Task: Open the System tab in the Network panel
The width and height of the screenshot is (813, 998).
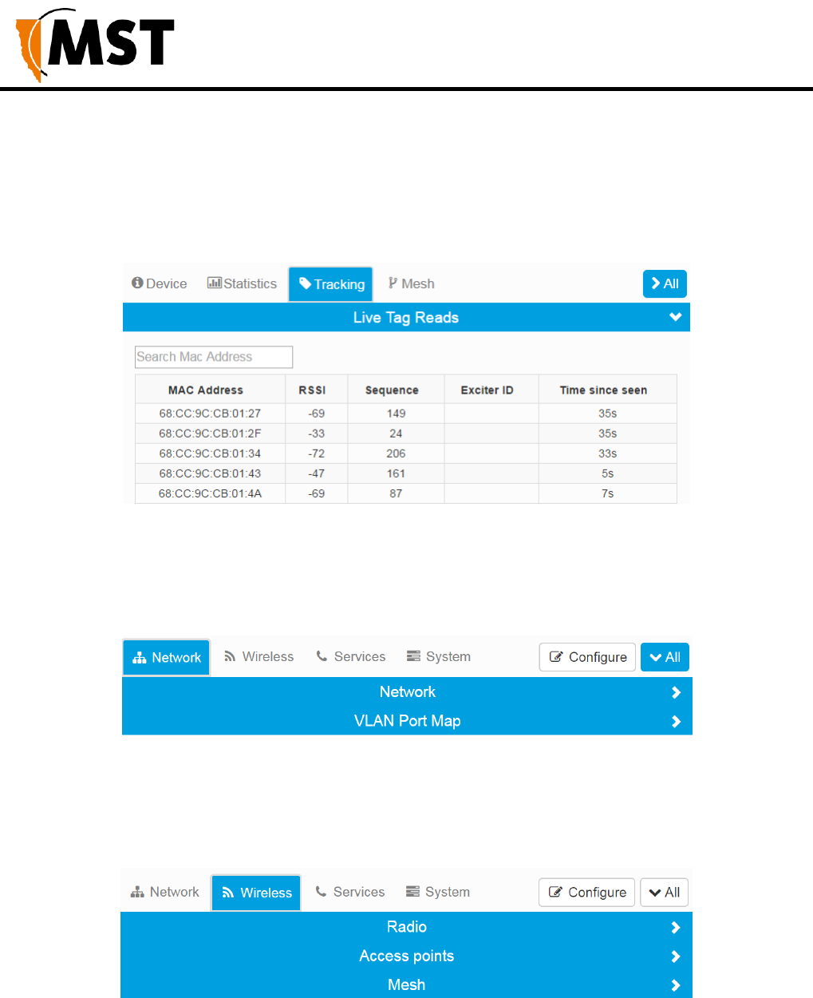Action: (x=438, y=656)
